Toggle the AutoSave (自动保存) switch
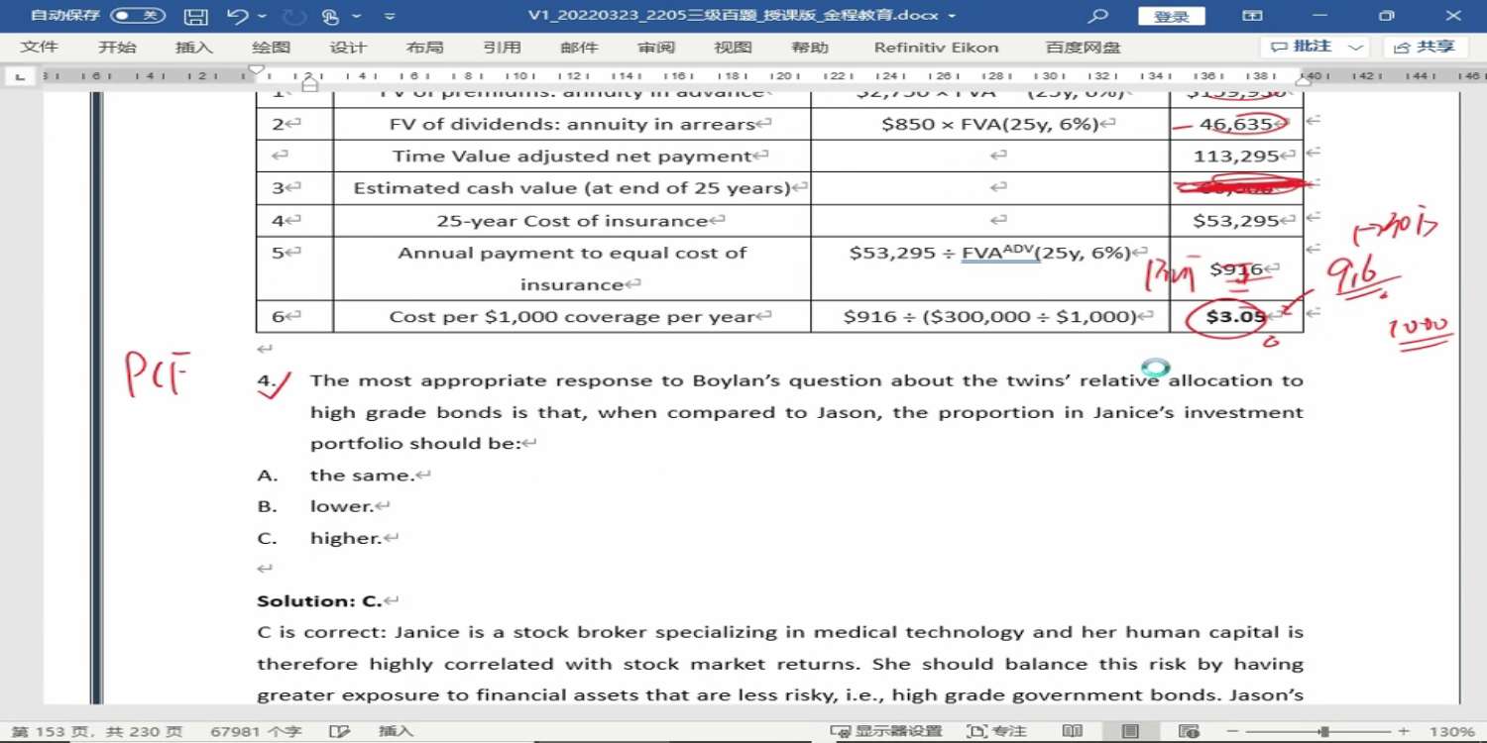Viewport: 1487px width, 743px height. 138,16
